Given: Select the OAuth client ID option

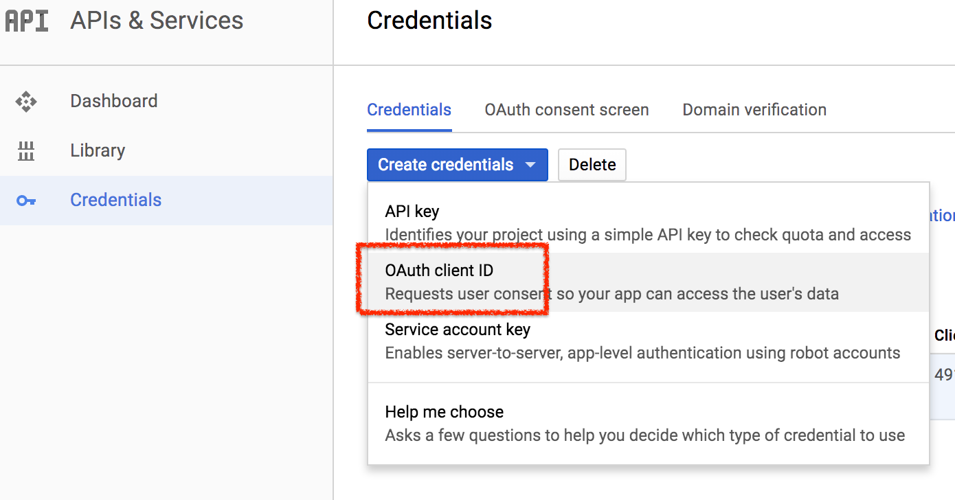Looking at the screenshot, I should pyautogui.click(x=649, y=282).
